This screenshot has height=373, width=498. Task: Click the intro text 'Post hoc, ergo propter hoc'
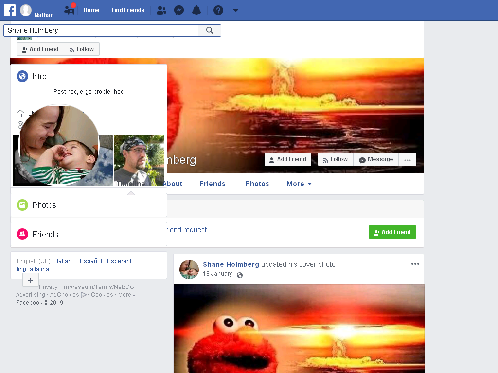[89, 92]
